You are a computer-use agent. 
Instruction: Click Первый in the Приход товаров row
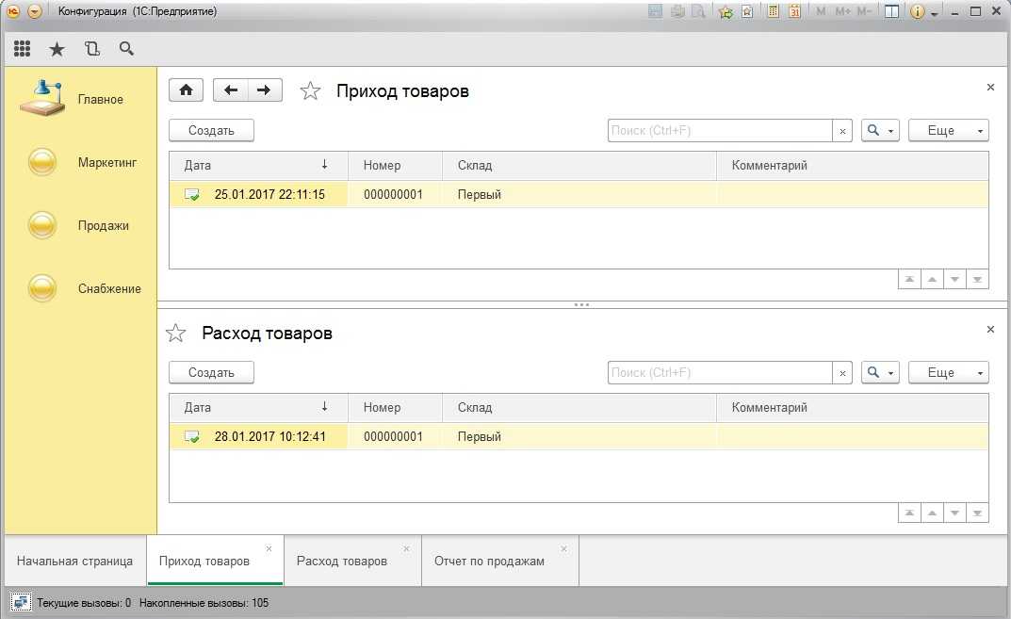479,194
